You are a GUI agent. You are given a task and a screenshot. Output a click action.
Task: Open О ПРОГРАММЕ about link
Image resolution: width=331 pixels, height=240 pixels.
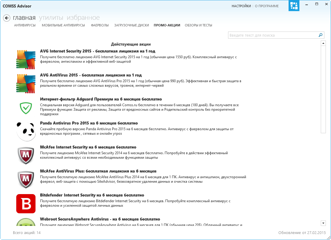(267, 6)
